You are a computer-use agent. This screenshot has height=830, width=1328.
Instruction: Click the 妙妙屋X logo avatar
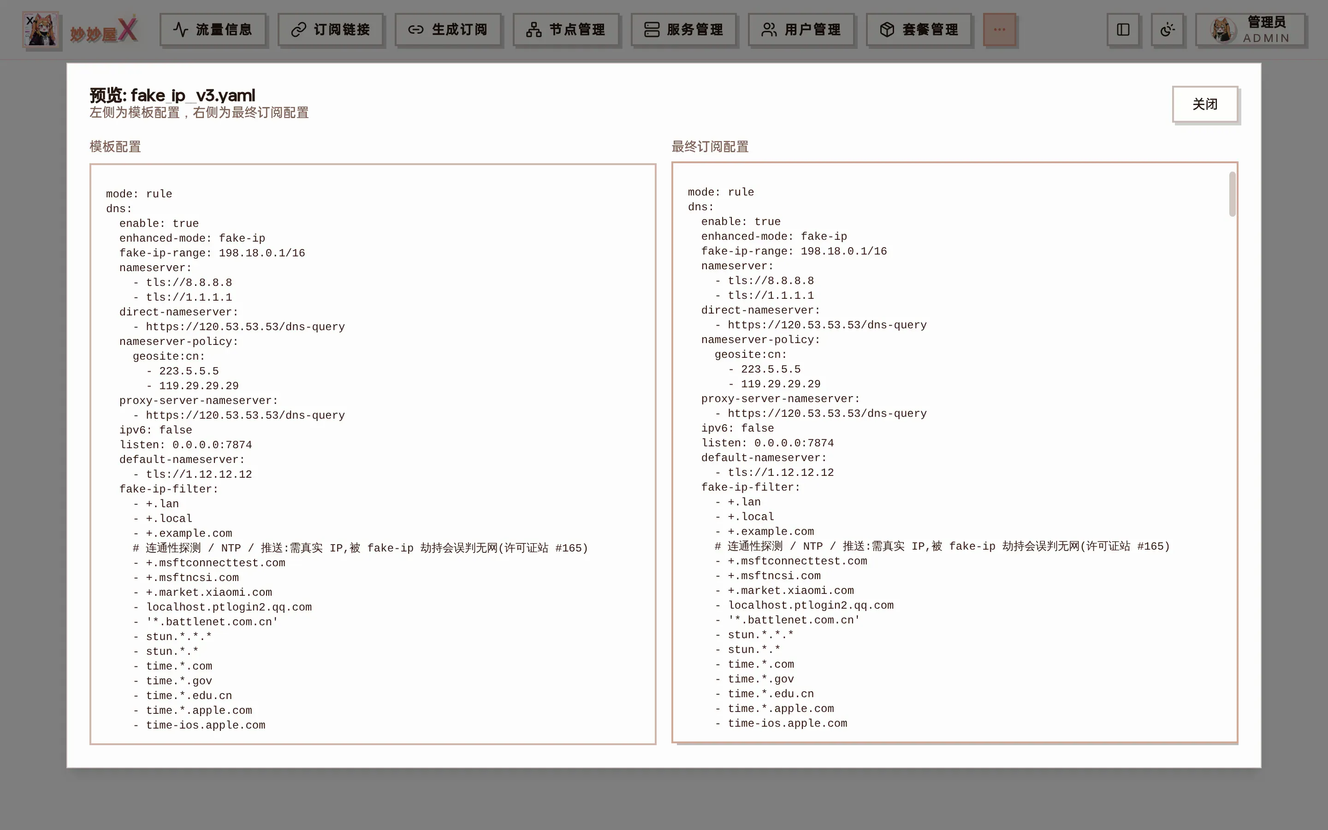coord(41,30)
